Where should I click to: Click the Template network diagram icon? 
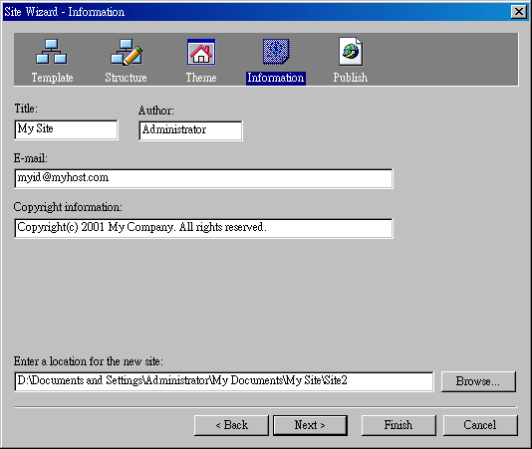[x=51, y=52]
